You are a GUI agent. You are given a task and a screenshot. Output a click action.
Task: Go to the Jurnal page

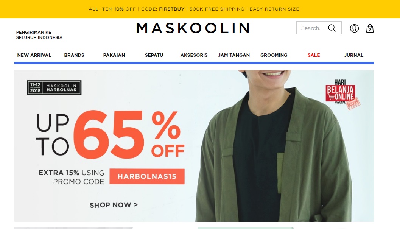(x=353, y=55)
